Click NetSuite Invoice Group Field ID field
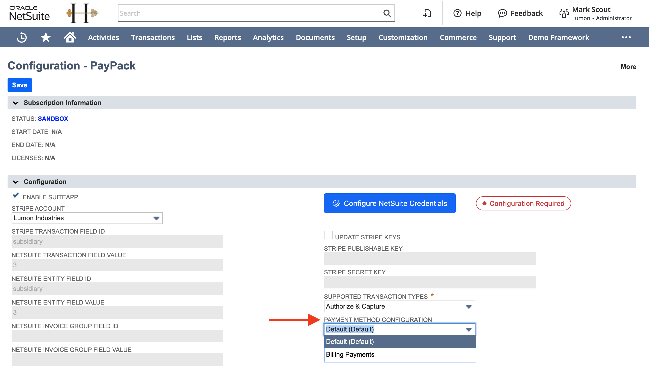This screenshot has width=649, height=371. (117, 336)
